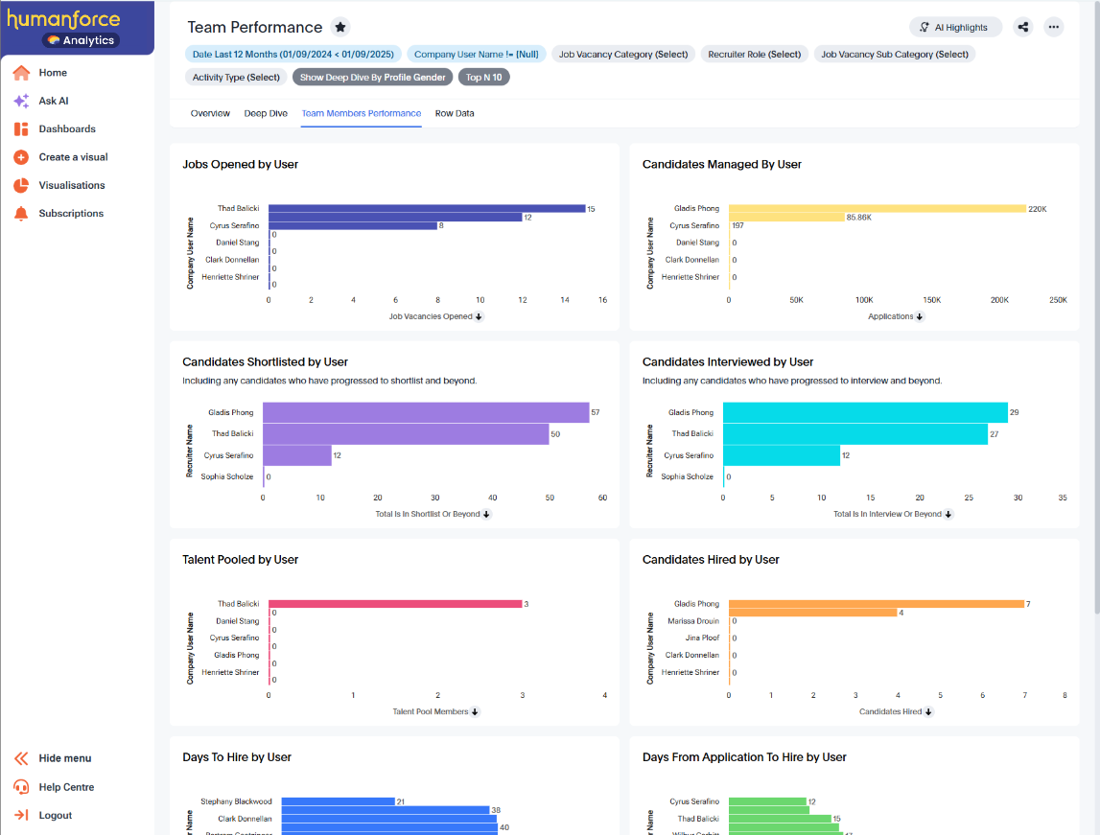The width and height of the screenshot is (1100, 835).
Task: Favorite Team Performance with the star icon
Action: click(x=339, y=27)
